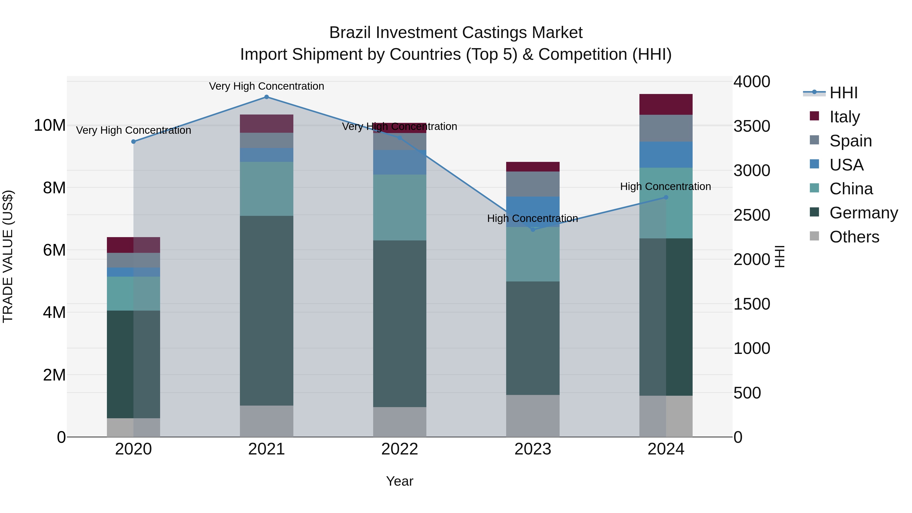Toggle the Germany legend entry
The height and width of the screenshot is (513, 912).
854,213
